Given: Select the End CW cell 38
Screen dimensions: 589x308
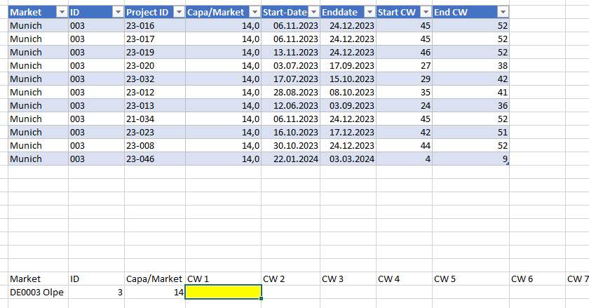Looking at the screenshot, I should pos(470,65).
